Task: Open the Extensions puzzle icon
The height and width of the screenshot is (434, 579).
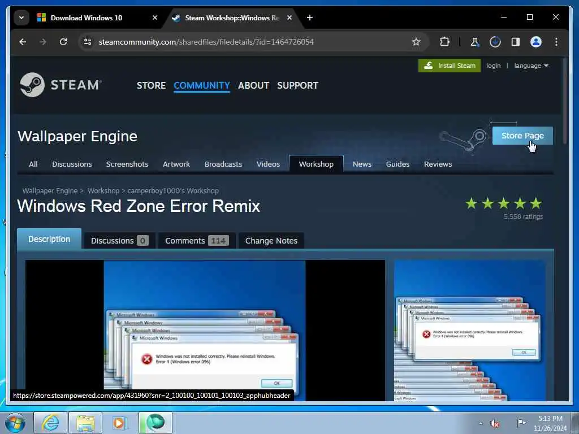Action: click(444, 42)
